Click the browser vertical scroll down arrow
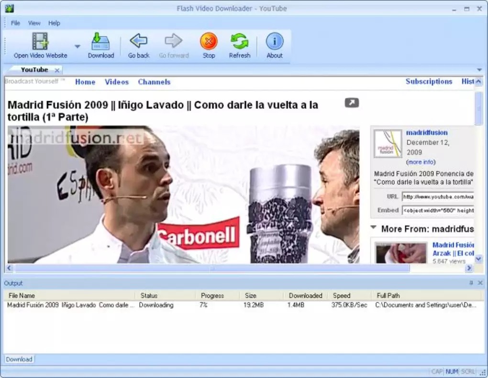The height and width of the screenshot is (378, 488). (x=478, y=259)
